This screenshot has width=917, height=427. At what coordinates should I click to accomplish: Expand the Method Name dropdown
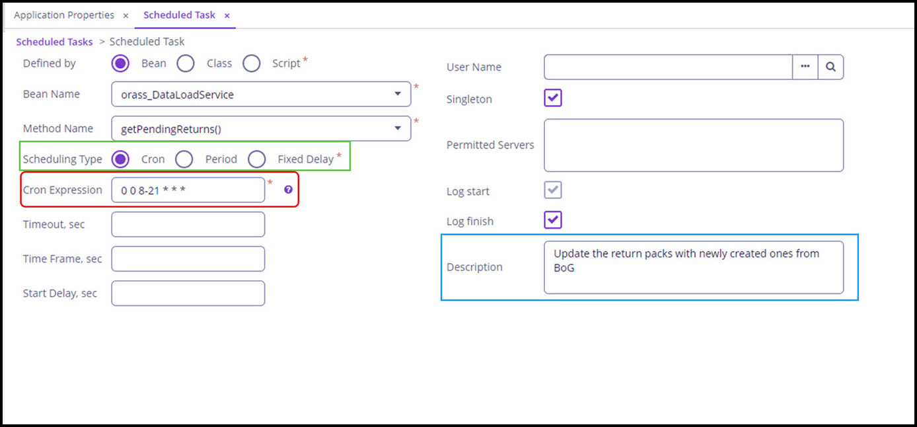[x=399, y=128]
